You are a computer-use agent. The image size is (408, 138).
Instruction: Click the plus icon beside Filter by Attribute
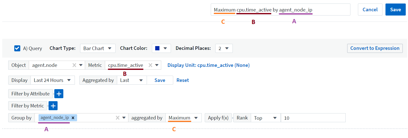[59, 94]
